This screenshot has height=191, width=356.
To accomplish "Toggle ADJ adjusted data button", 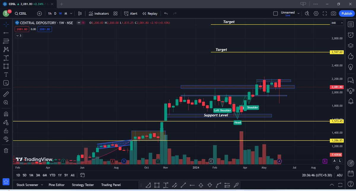I will [339, 175].
